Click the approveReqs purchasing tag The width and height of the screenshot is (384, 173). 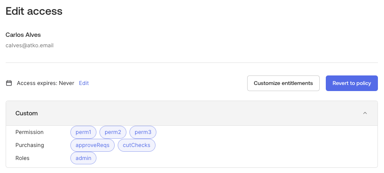93,145
